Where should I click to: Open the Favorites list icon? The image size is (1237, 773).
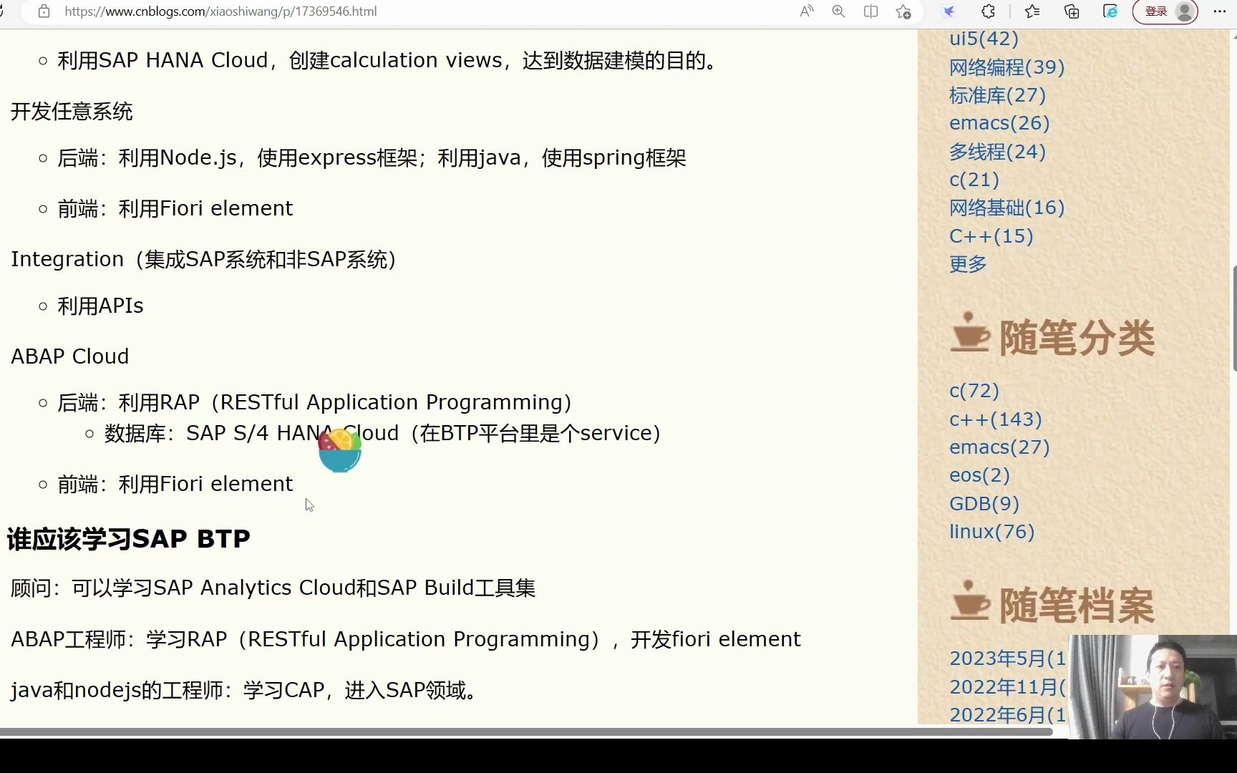click(1032, 11)
